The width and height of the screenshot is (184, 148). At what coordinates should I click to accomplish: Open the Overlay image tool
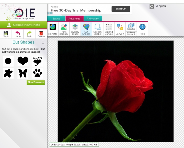(75, 29)
